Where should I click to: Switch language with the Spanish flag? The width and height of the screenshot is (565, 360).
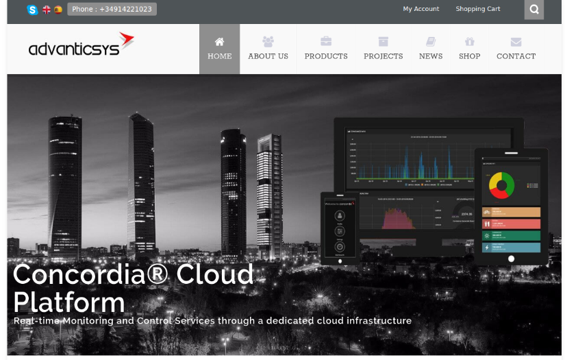(58, 10)
